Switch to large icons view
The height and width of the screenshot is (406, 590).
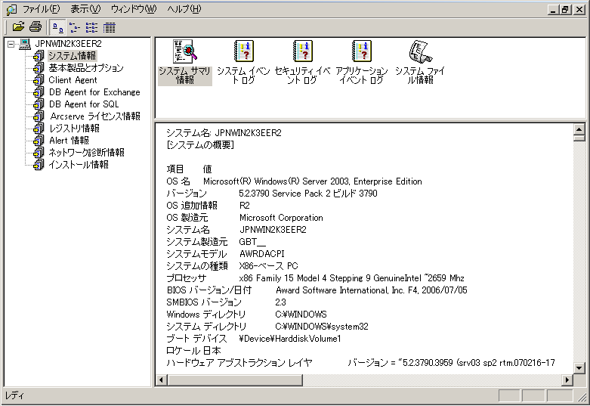coord(58,27)
